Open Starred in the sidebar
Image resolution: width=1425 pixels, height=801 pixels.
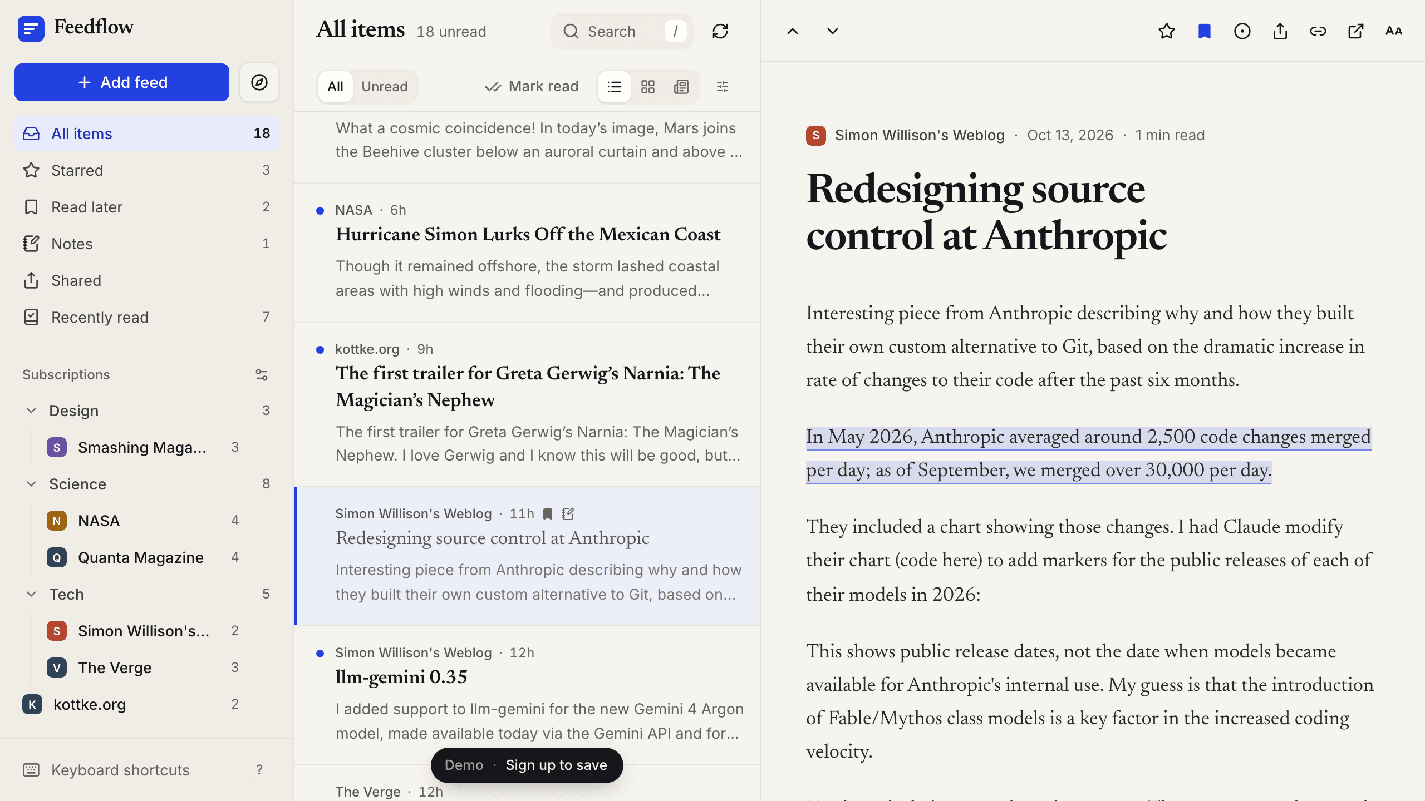pos(146,170)
